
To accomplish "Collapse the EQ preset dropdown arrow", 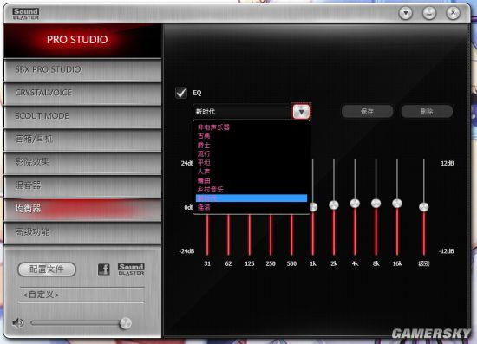I will tap(301, 112).
